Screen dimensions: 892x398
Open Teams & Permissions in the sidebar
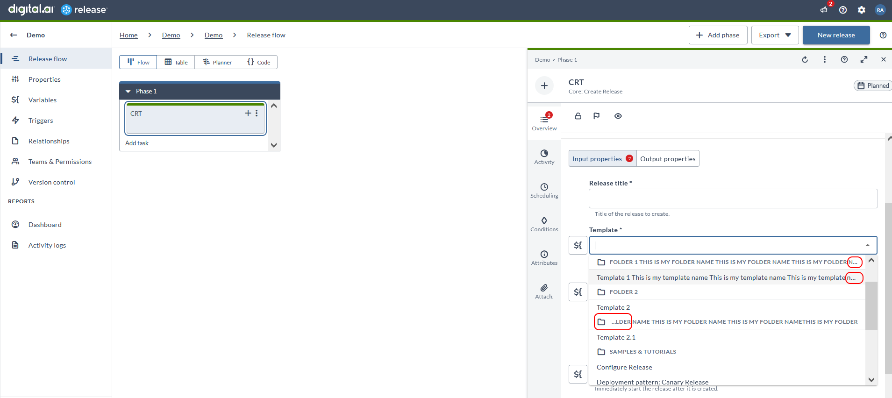pyautogui.click(x=56, y=161)
